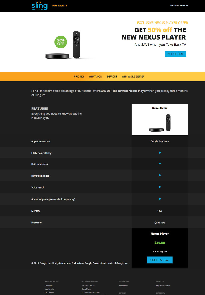Click the green 50% OFF badge
Screen dimensions: 205x295
(x=61, y=42)
